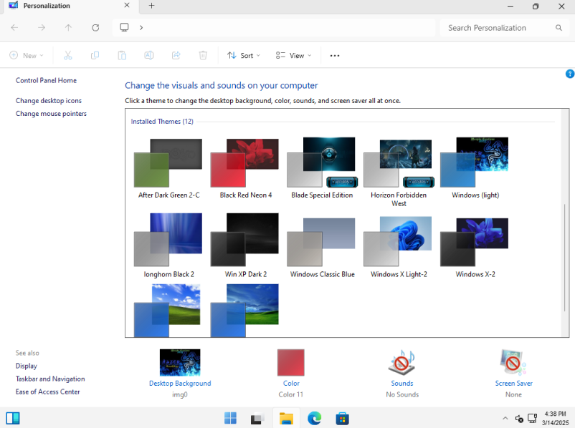
Task: Click the Cut scissors icon in toolbar
Action: [68, 55]
